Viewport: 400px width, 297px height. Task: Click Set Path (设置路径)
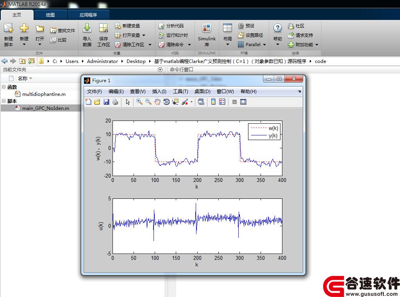[x=250, y=35]
